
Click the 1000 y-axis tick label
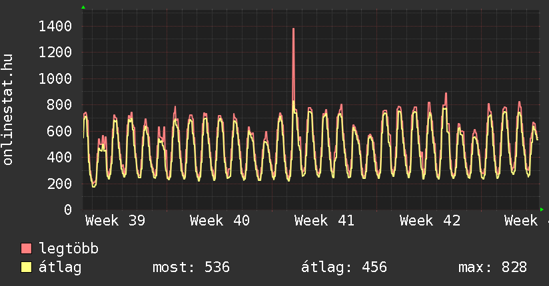pos(55,78)
